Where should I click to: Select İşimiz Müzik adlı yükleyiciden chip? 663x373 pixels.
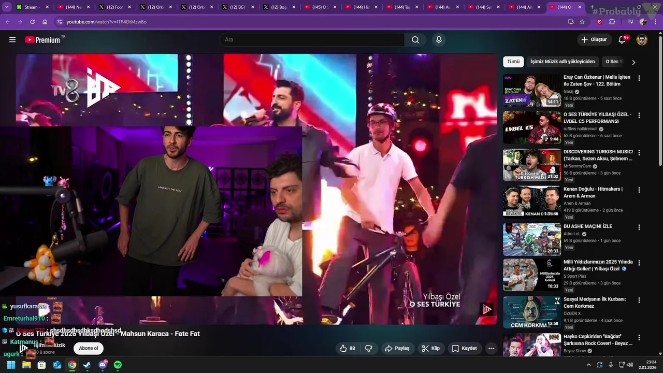coord(563,62)
